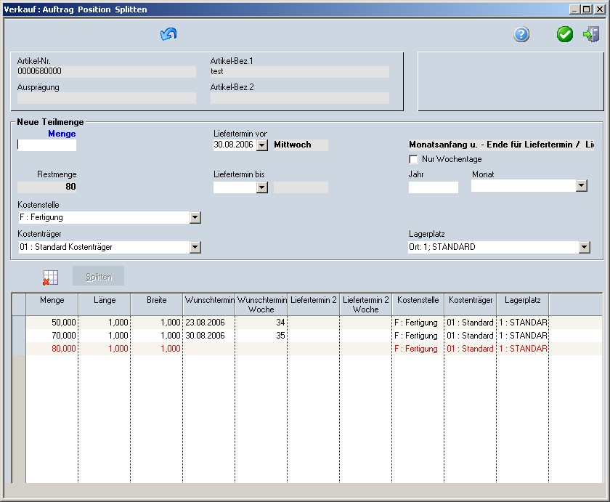Expand the Kostenträger dropdown
This screenshot has height=502, width=610.
195,247
